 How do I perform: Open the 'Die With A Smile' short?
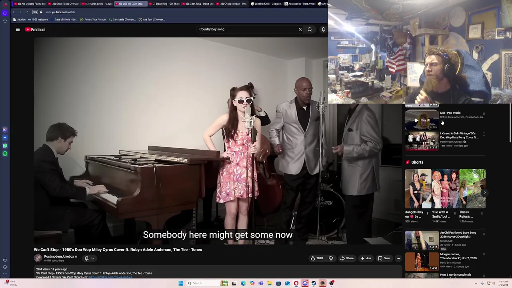(x=445, y=189)
